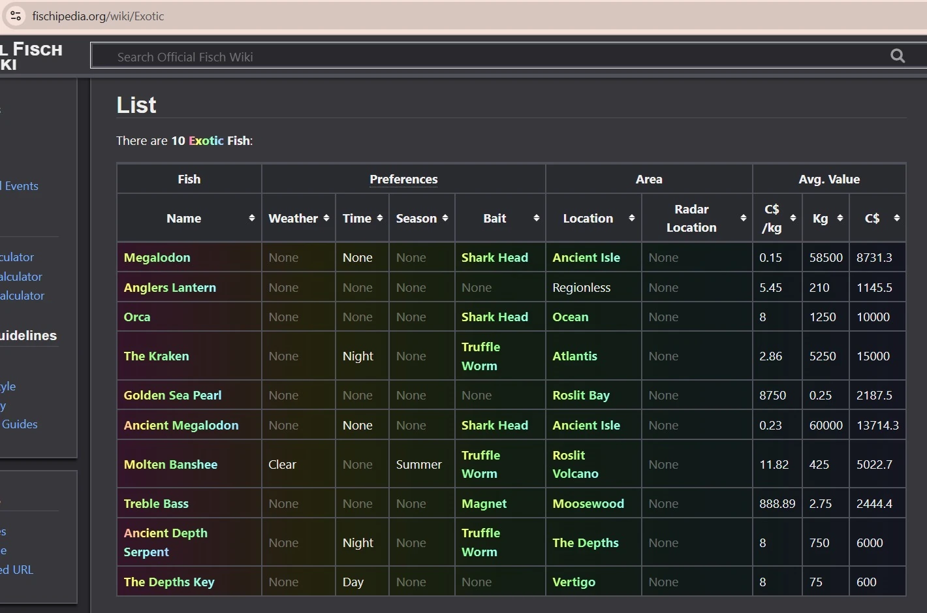Open the Roslit Volcano location link
This screenshot has height=613, width=927.
coord(574,464)
